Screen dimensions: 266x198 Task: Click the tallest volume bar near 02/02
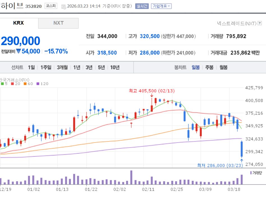point(131,177)
